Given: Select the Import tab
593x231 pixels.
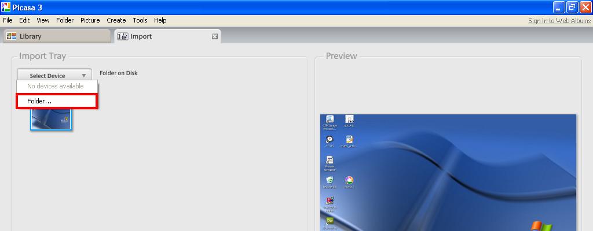Looking at the screenshot, I should tap(141, 36).
